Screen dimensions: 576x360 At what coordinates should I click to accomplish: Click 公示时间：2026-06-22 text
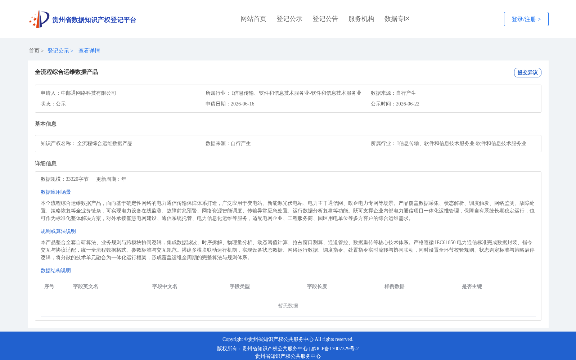[x=395, y=104]
